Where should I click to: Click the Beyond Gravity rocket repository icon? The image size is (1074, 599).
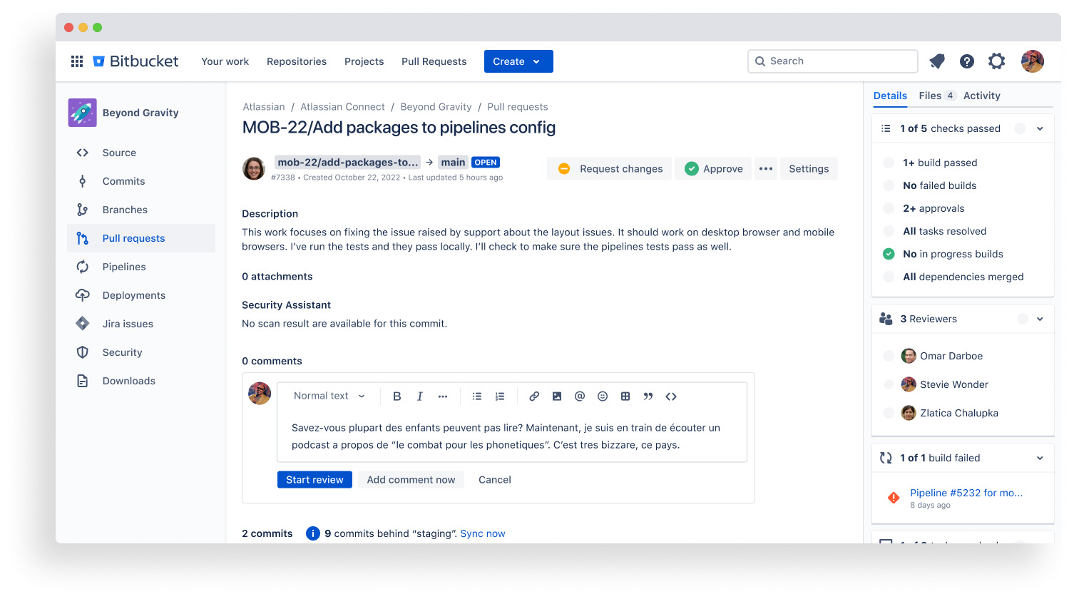pyautogui.click(x=83, y=113)
